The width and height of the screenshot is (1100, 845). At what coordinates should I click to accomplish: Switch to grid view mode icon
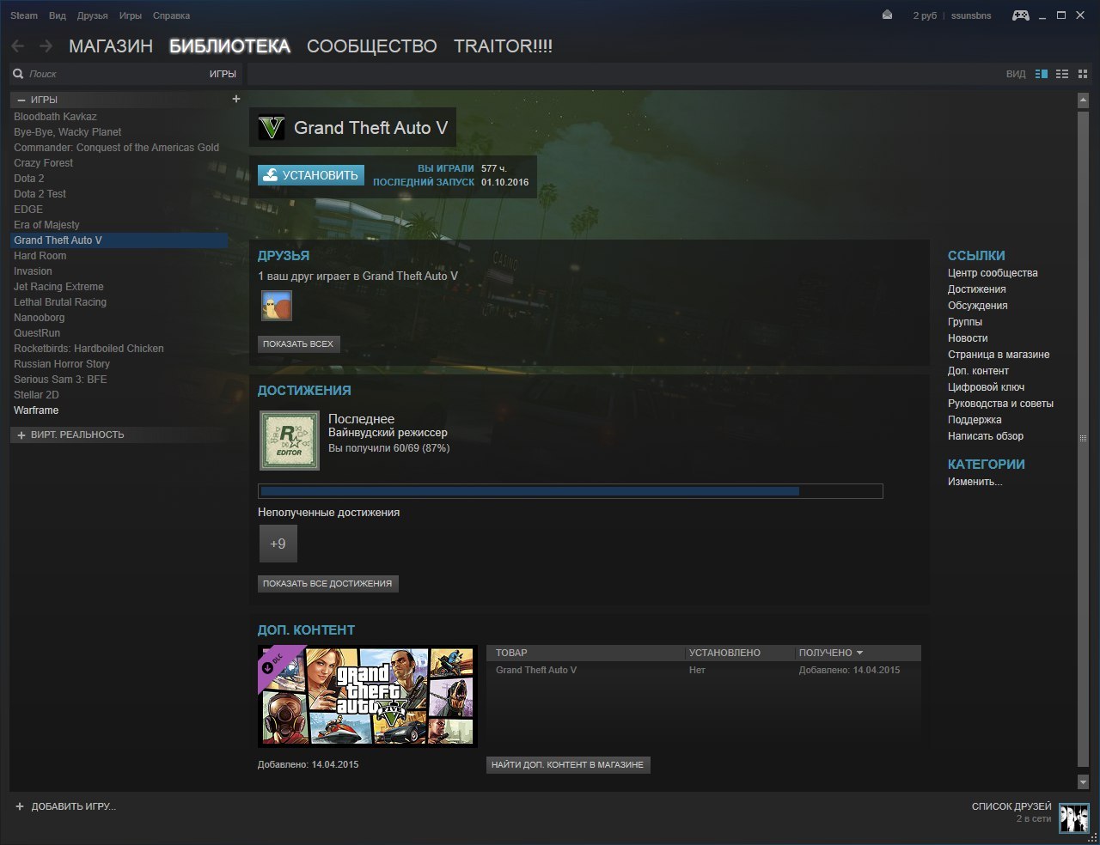coord(1083,75)
